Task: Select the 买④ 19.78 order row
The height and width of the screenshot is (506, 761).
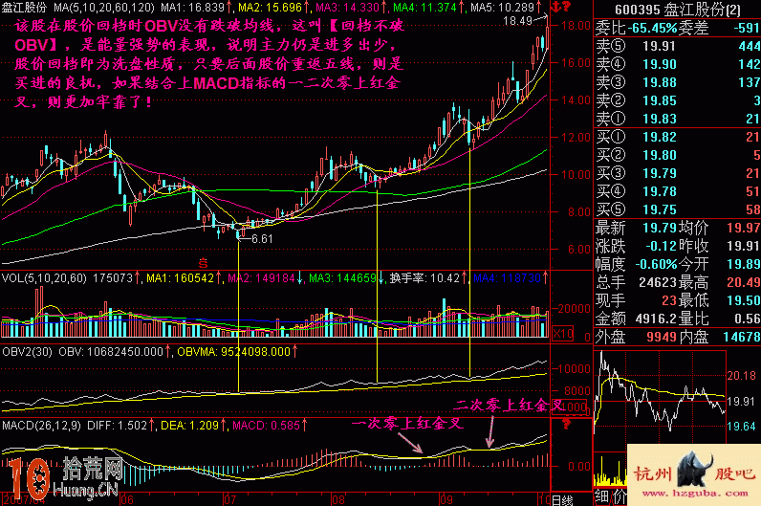Action: click(x=678, y=191)
